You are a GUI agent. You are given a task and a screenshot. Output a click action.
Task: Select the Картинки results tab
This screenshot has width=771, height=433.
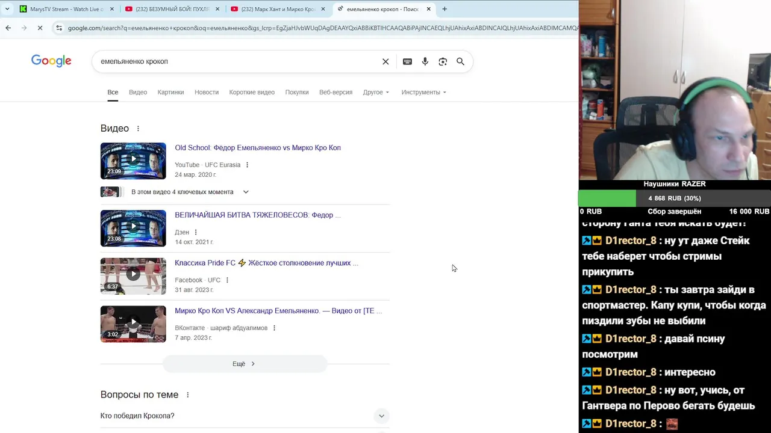170,92
